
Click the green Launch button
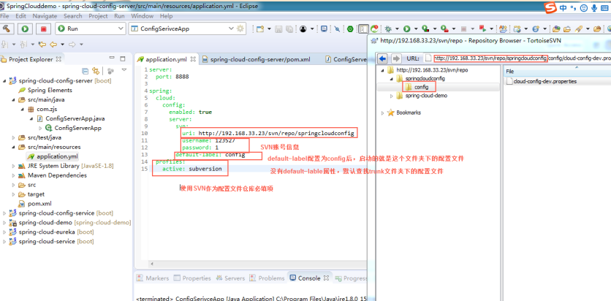coord(25,28)
